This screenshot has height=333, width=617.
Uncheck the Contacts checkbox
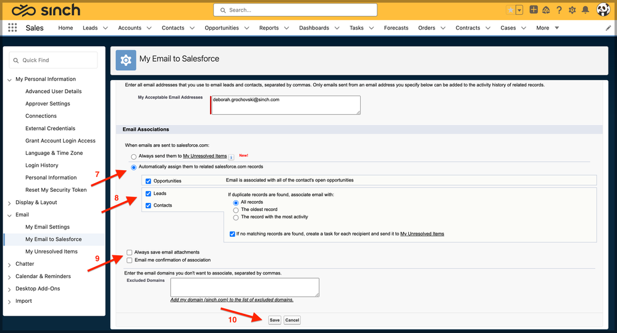148,205
